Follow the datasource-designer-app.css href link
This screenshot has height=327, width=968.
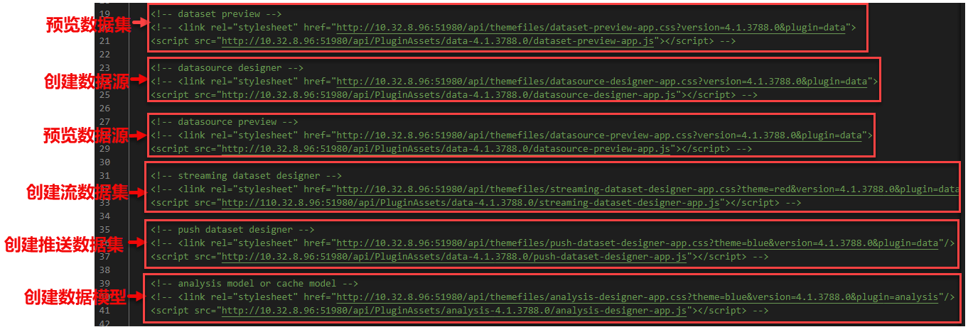click(602, 82)
